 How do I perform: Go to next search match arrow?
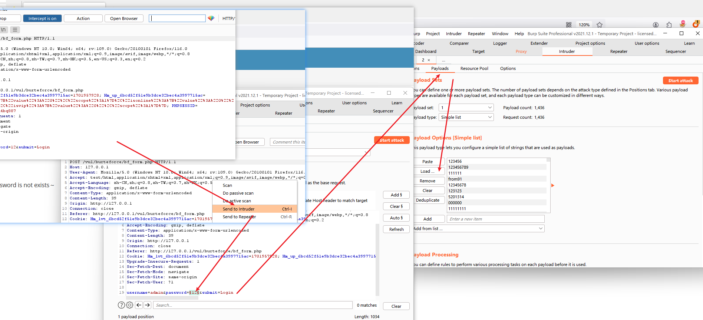click(x=147, y=305)
